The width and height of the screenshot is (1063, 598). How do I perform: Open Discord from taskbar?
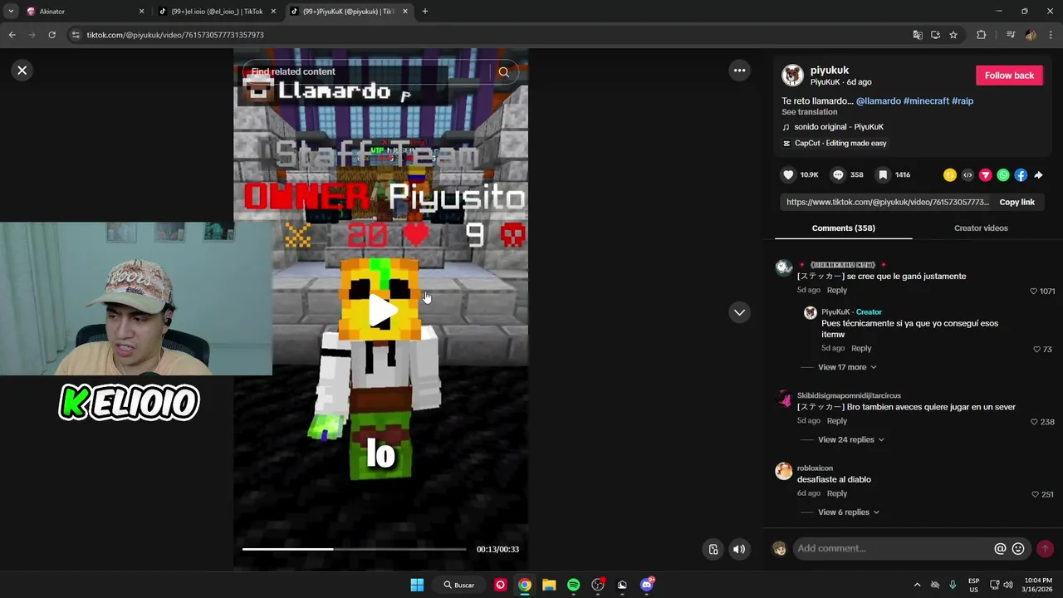647,585
